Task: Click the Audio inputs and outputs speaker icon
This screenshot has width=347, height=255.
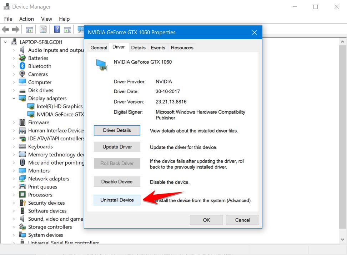Action: 22,50
